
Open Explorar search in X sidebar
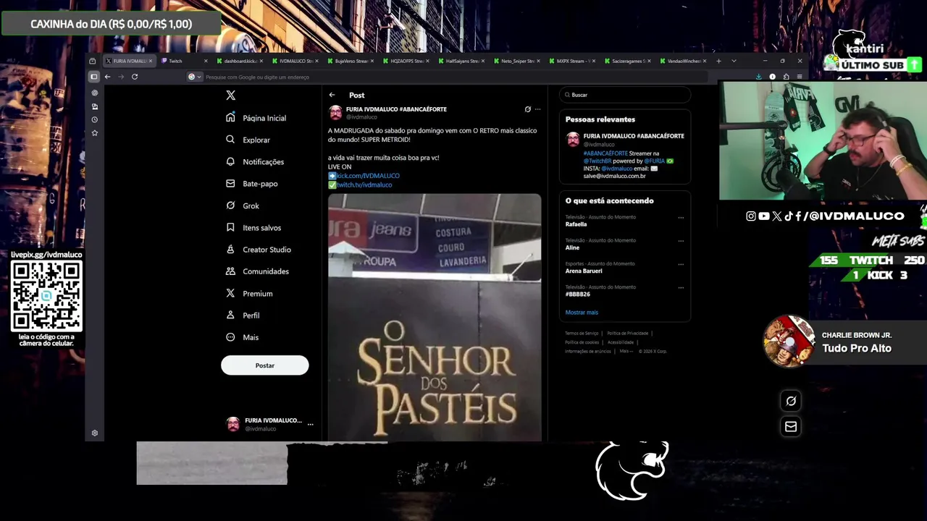[248, 140]
